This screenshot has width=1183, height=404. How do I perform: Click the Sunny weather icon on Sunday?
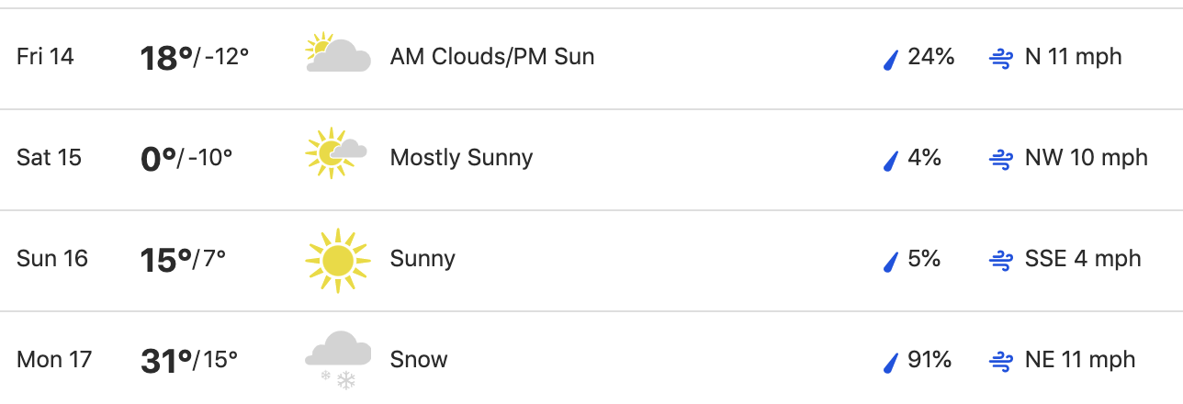tap(337, 261)
